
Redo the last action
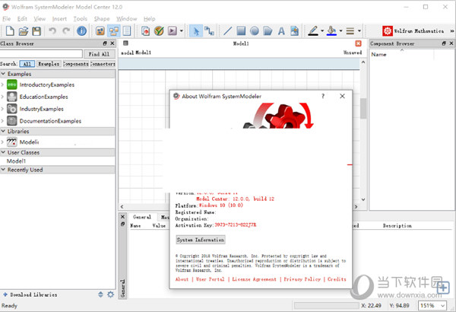pyautogui.click(x=66, y=30)
